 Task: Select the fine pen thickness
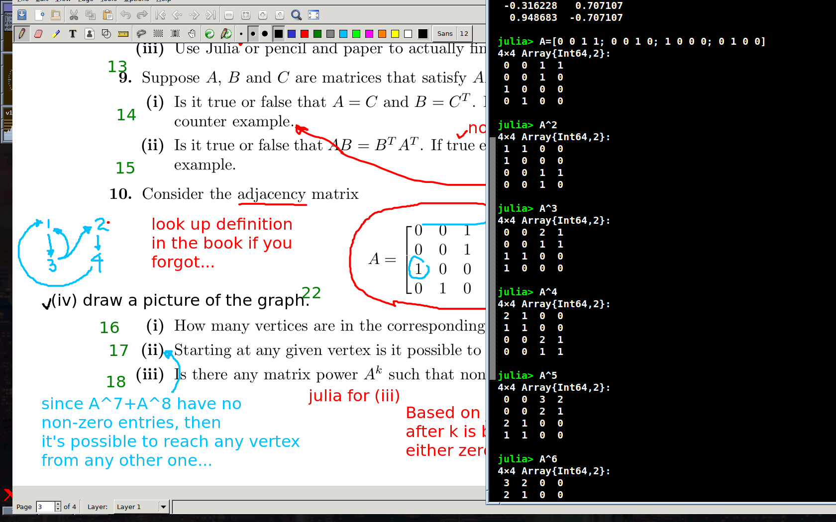[241, 34]
